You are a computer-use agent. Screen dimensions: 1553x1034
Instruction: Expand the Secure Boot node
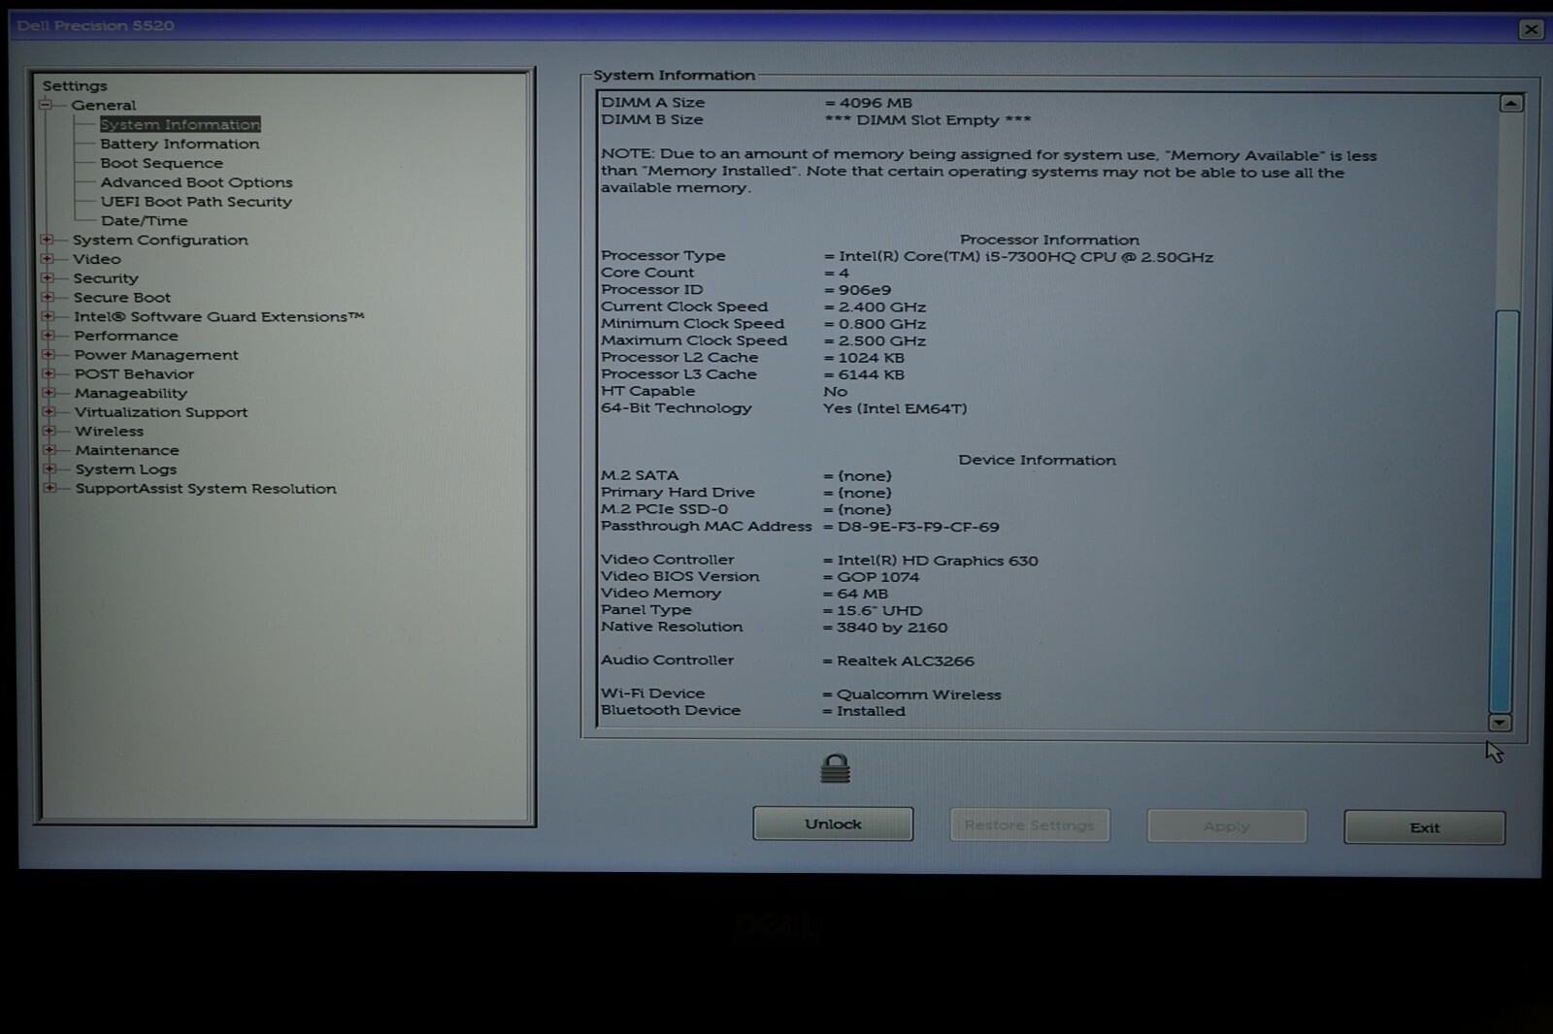(47, 297)
